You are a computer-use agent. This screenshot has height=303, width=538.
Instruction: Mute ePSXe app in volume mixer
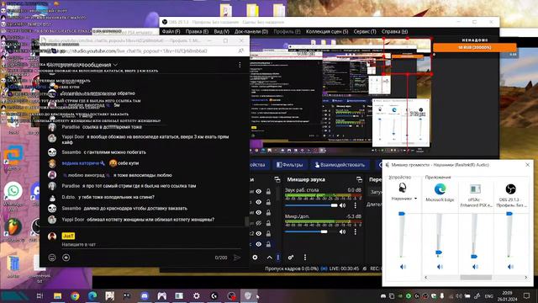(475, 267)
